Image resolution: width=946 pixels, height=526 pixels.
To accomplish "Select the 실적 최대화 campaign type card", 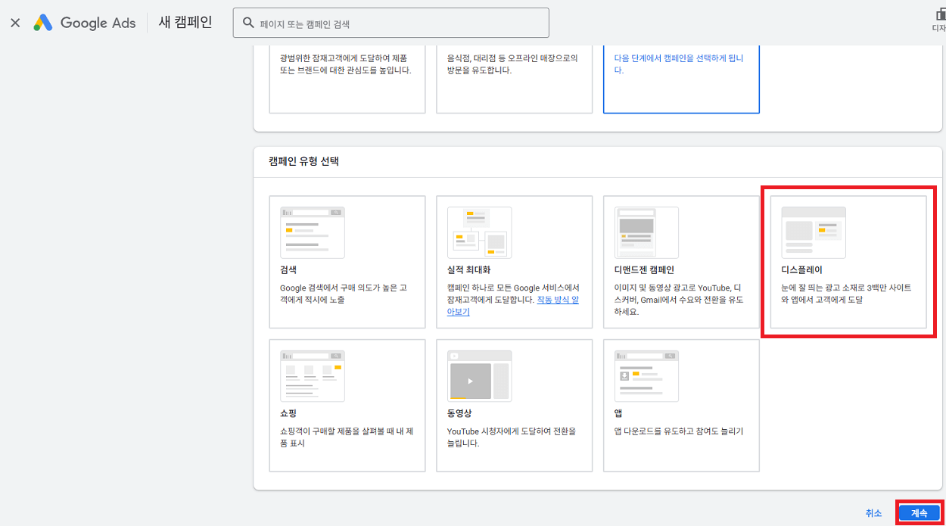I will point(515,262).
